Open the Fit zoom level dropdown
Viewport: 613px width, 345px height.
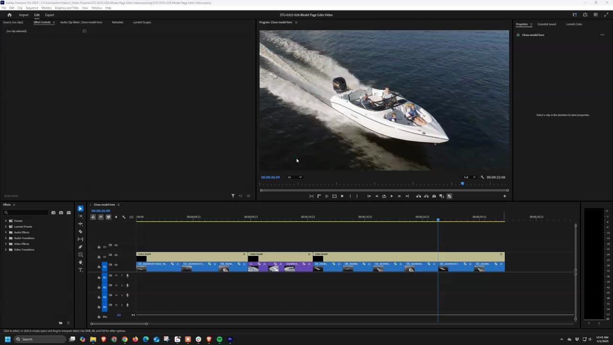tap(295, 177)
